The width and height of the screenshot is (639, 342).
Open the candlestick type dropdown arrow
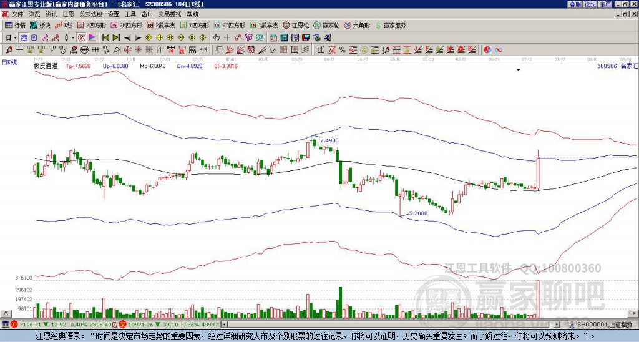[73, 38]
